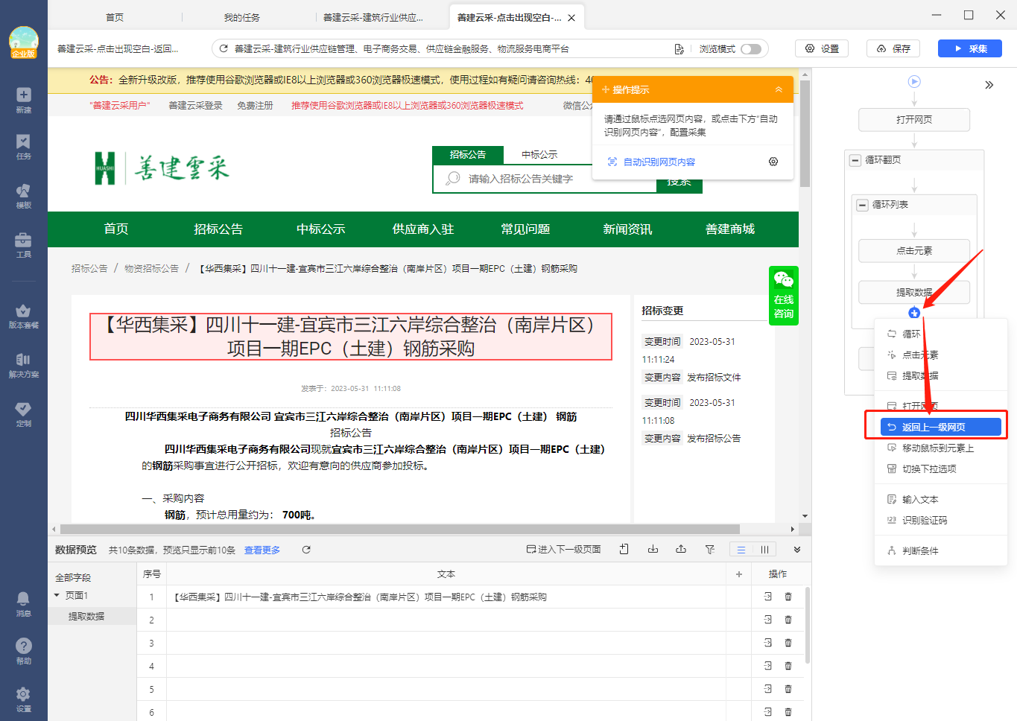Screen dimensions: 1017x721
Task: Click the webpage horizontal scrollbar
Action: (x=399, y=529)
